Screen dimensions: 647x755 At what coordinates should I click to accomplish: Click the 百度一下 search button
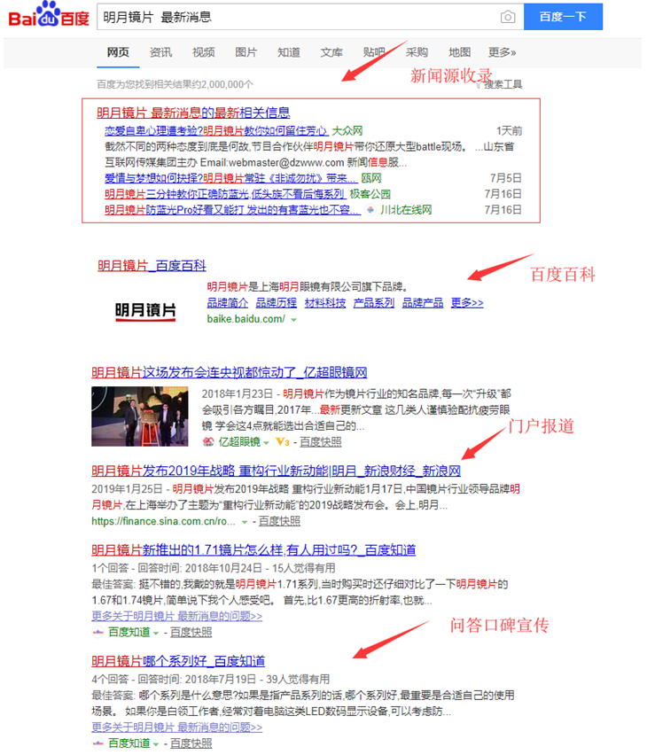click(563, 17)
